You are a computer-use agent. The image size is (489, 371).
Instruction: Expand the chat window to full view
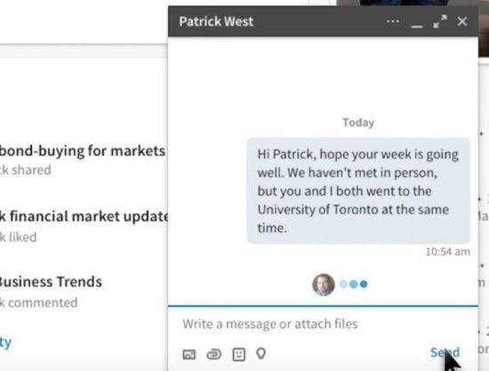pos(440,21)
